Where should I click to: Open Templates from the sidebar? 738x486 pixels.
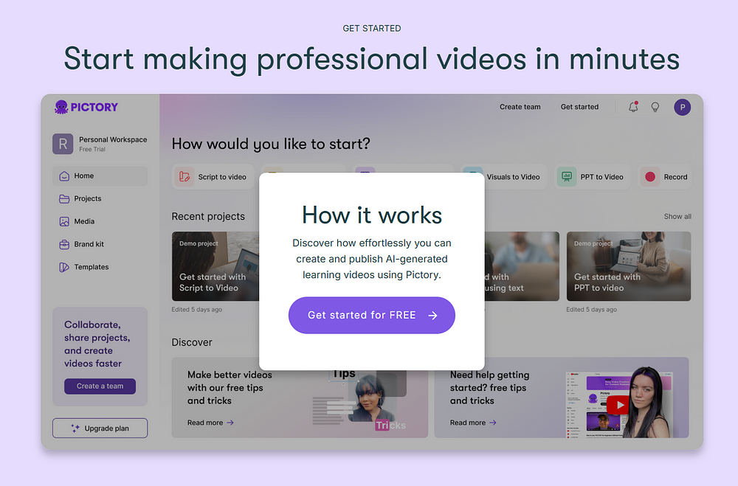(100, 267)
